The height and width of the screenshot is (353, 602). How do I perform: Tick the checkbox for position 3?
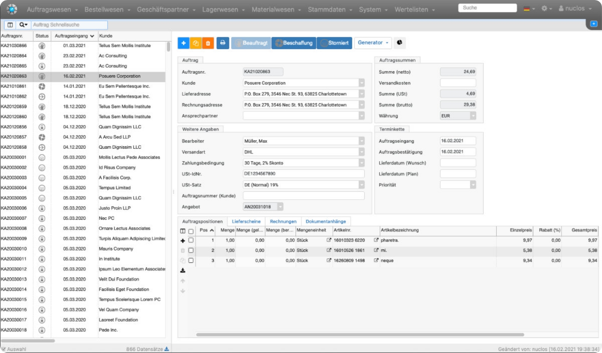(x=191, y=260)
